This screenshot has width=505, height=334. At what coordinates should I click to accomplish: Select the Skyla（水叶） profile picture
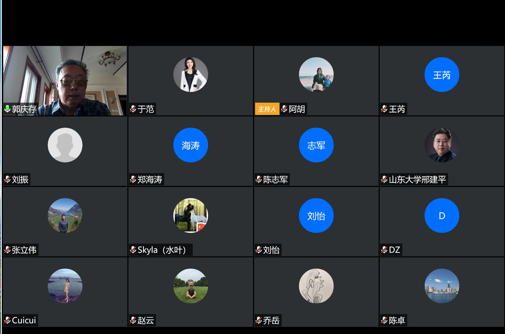point(190,216)
